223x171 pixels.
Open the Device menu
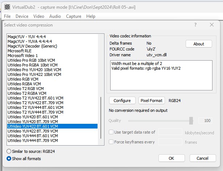point(22,16)
